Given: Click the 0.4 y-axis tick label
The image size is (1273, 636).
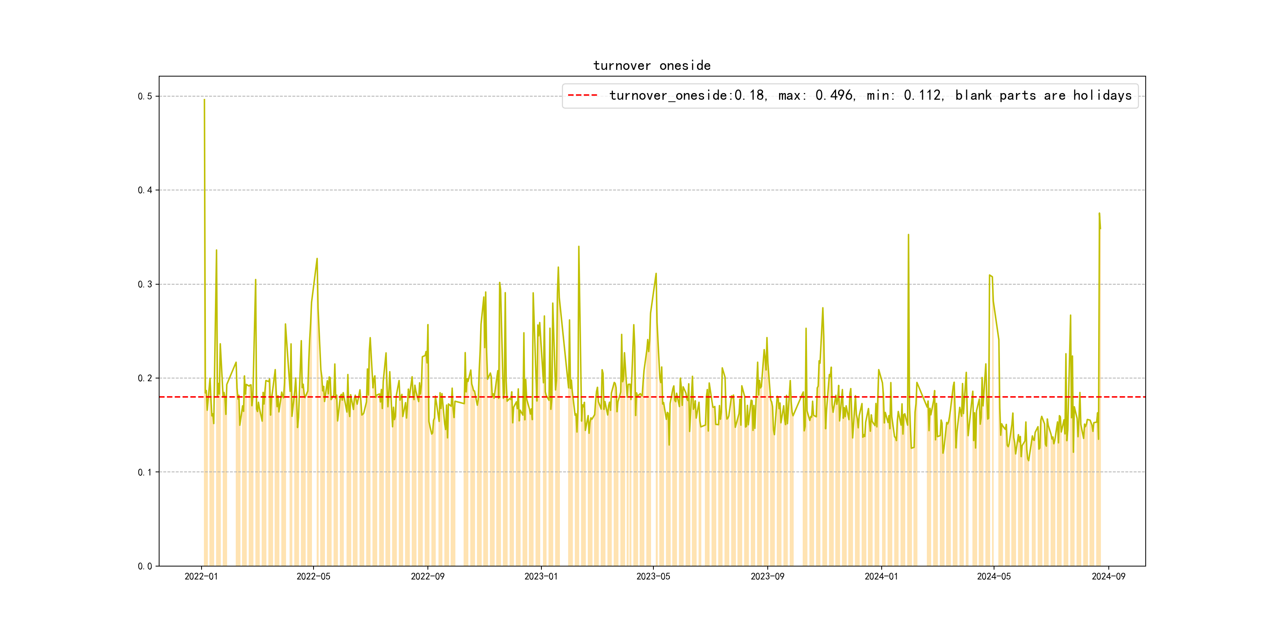Looking at the screenshot, I should pos(145,190).
